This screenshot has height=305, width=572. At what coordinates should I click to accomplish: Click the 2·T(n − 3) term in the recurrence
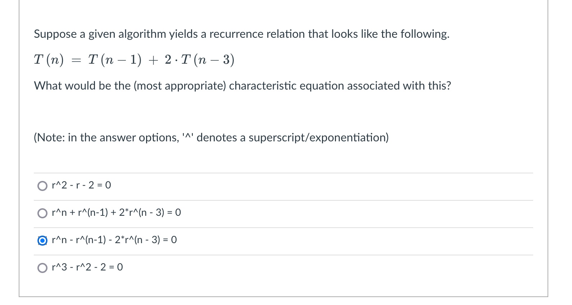(x=200, y=60)
